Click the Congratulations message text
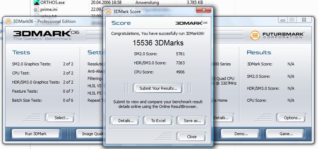 click(x=158, y=33)
